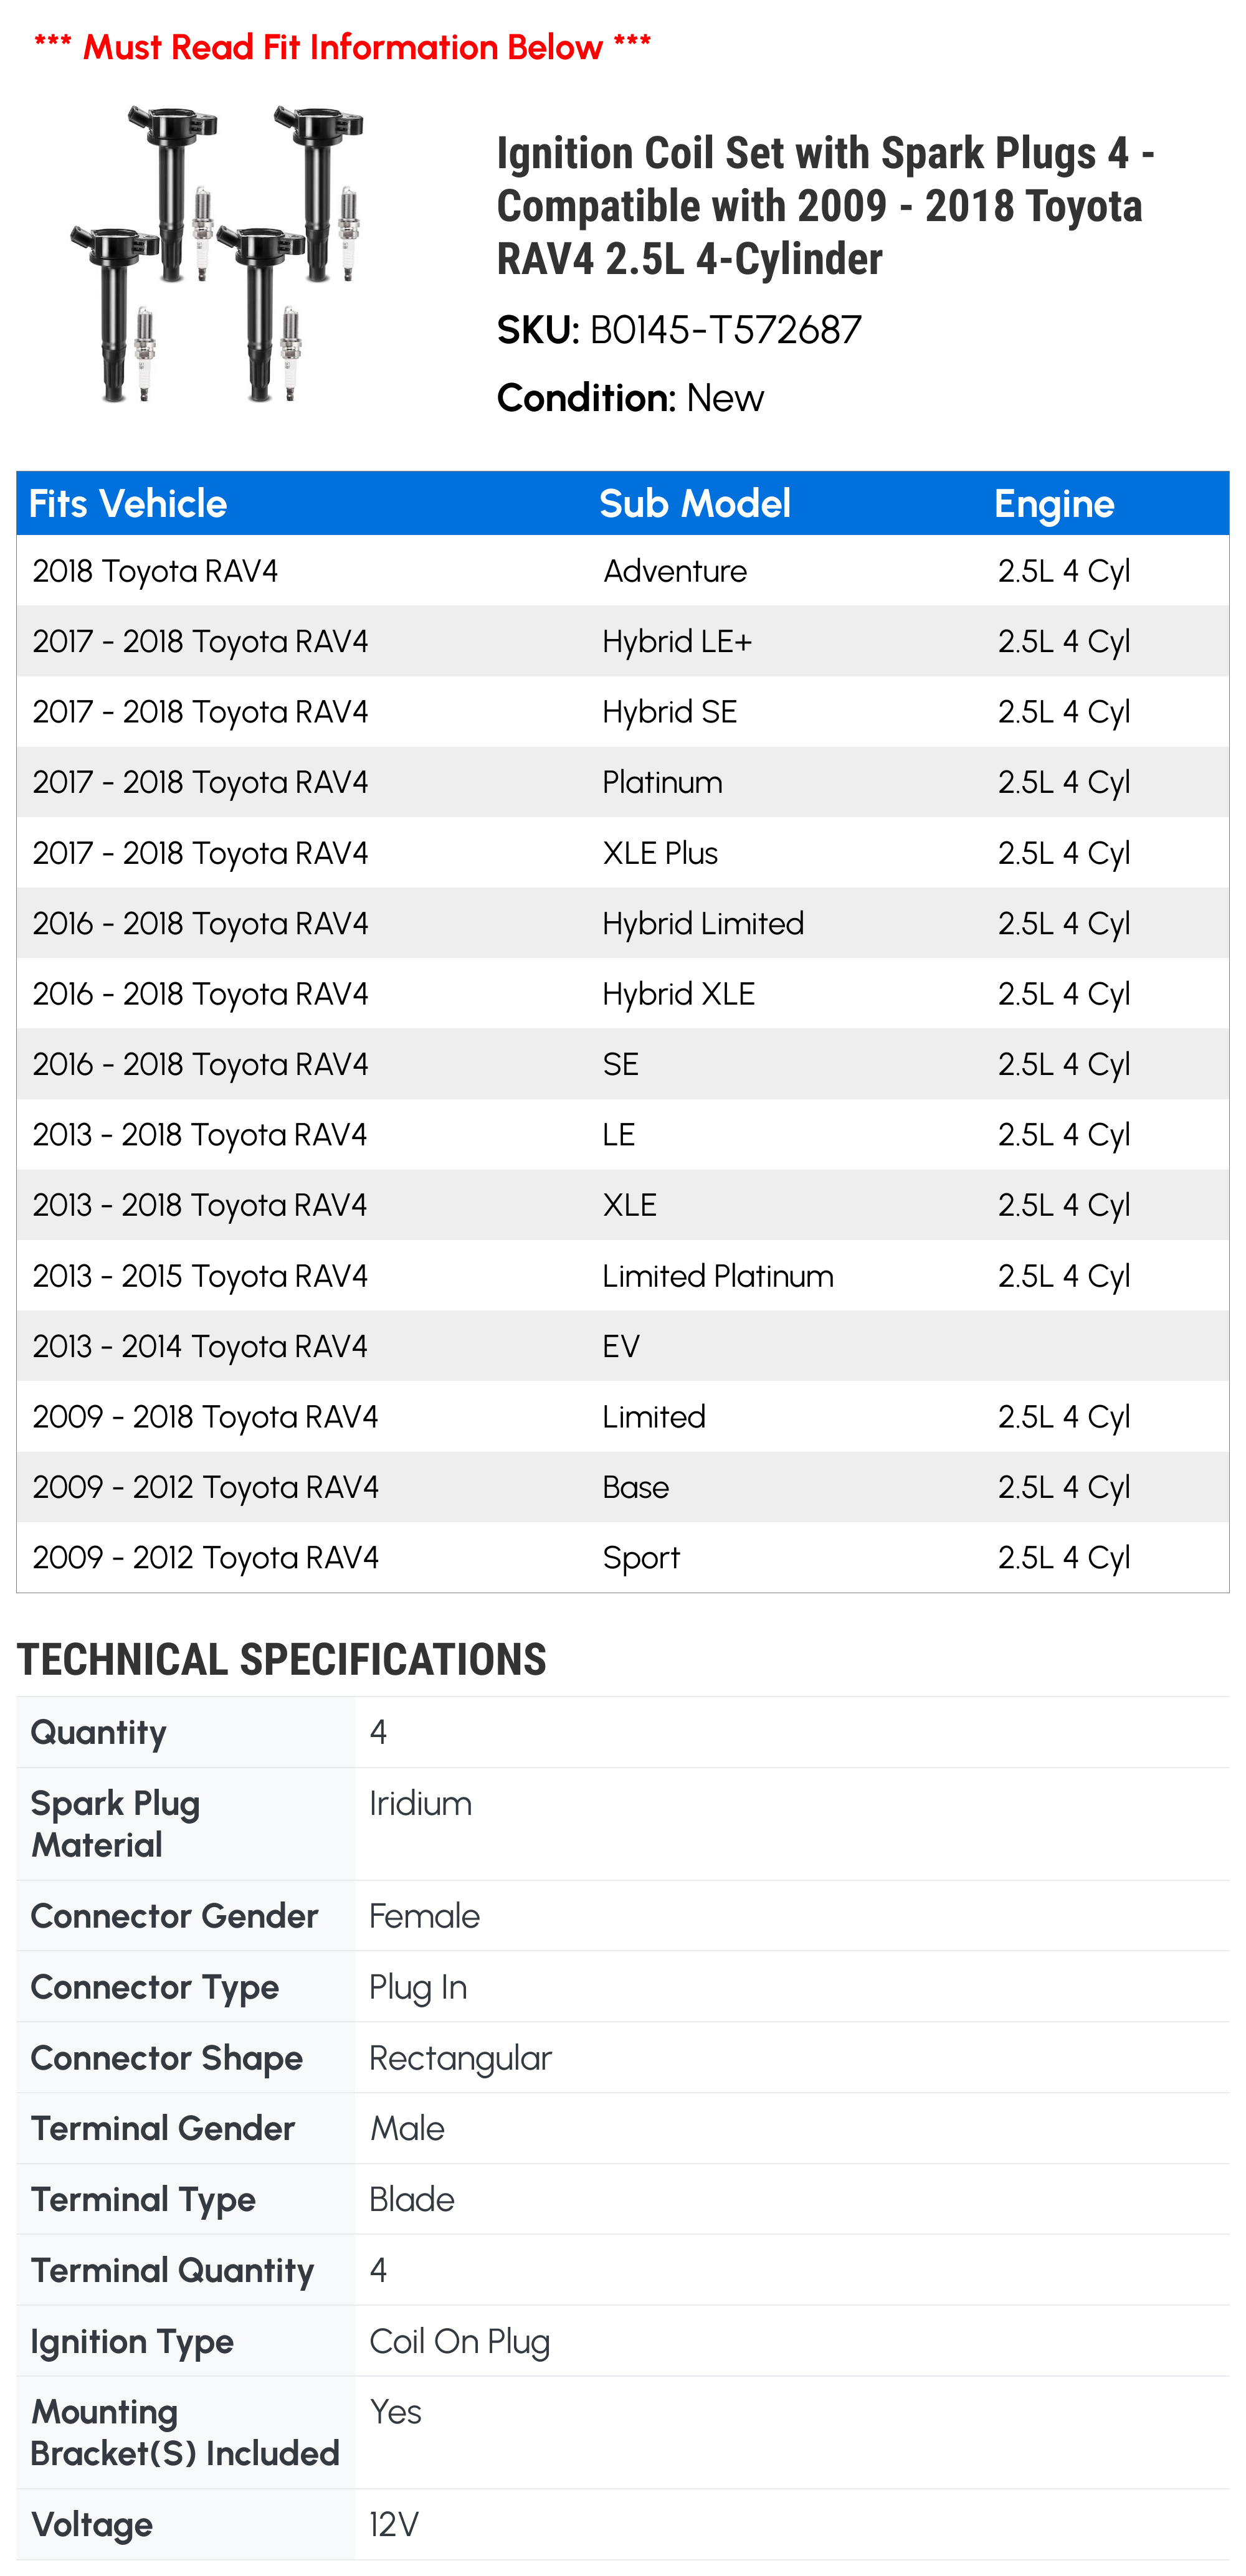
Task: Select the Hybrid LE+ sub model row
Action: tap(622, 641)
